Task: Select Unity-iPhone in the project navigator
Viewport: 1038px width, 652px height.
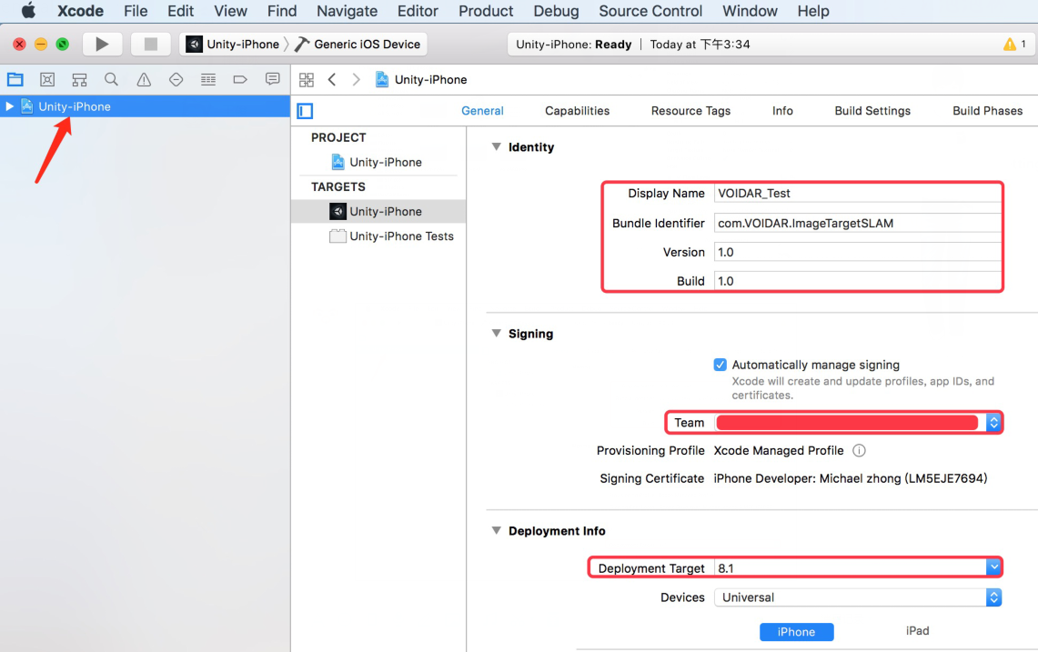Action: tap(145, 106)
